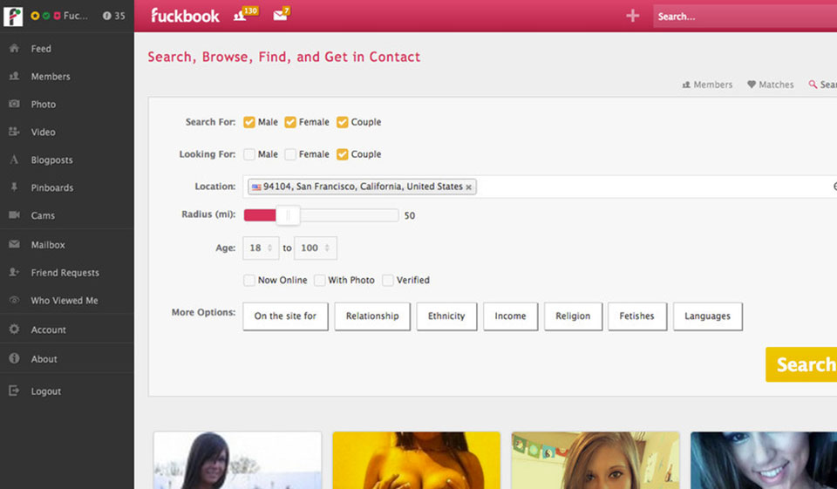
Task: Open the Feed home icon in sidebar
Action: (14, 49)
